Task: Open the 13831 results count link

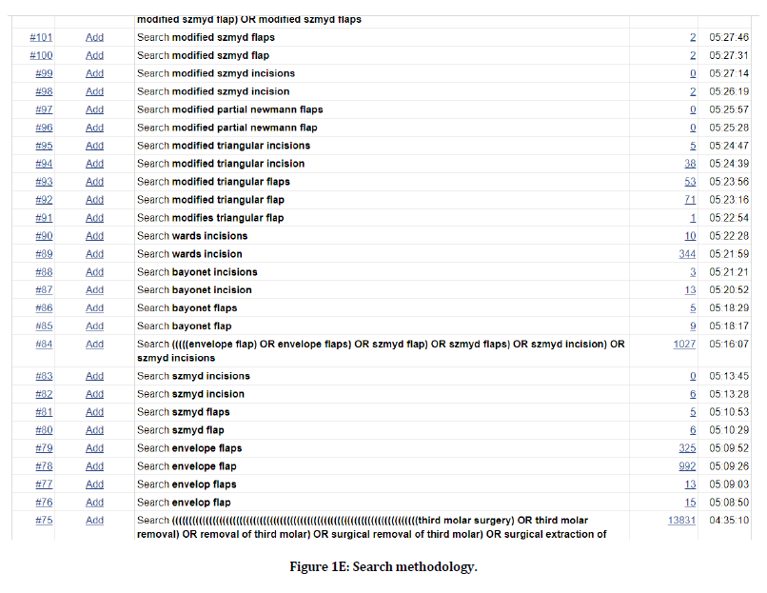Action: (x=682, y=521)
